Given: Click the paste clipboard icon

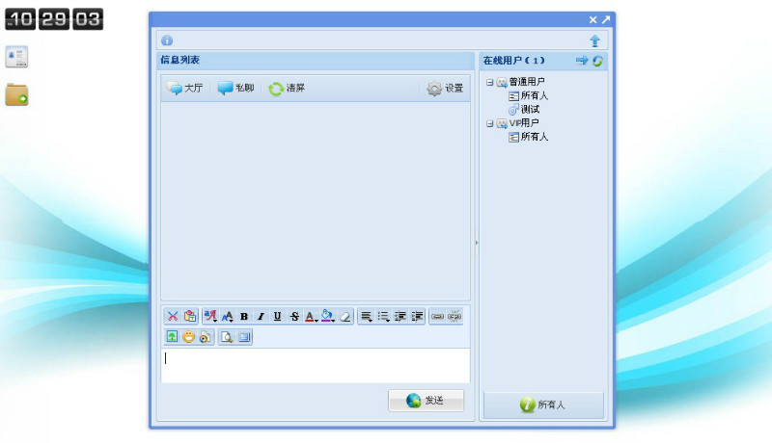Looking at the screenshot, I should click(190, 316).
